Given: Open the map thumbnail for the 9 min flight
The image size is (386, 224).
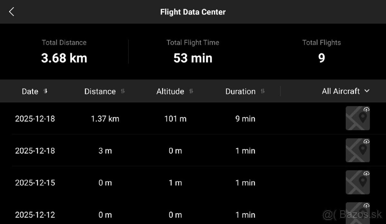Looking at the screenshot, I should [358, 118].
